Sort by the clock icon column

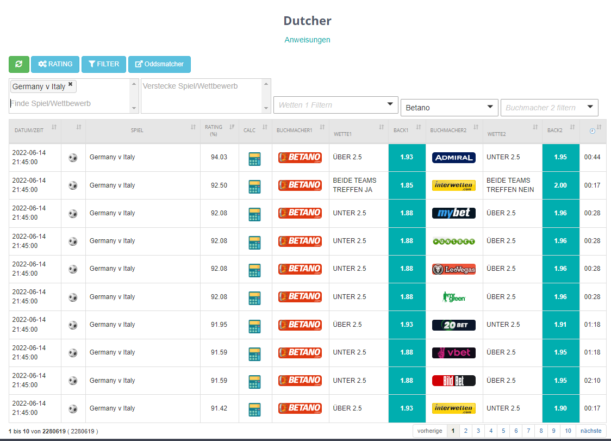tap(593, 131)
